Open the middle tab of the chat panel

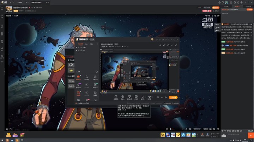tap(237, 6)
